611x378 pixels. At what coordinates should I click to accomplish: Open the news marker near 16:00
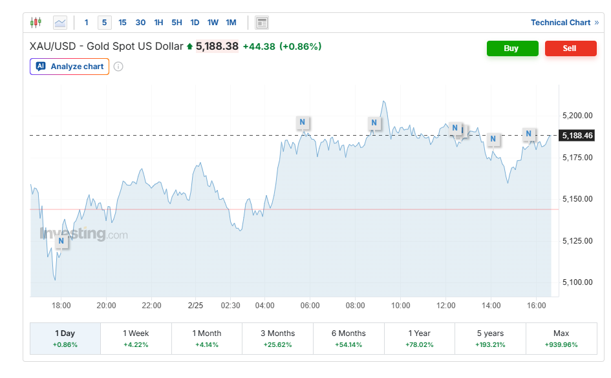click(529, 134)
